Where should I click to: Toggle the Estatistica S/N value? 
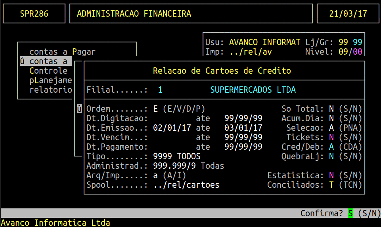pyautogui.click(x=331, y=175)
